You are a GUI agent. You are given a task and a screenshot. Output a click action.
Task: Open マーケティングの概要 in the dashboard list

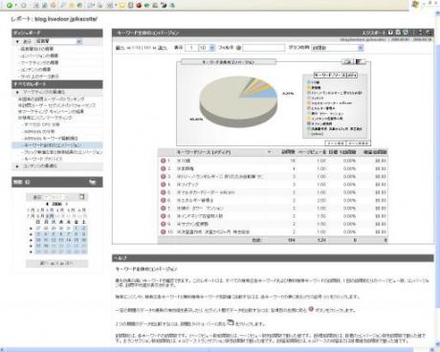click(x=39, y=62)
